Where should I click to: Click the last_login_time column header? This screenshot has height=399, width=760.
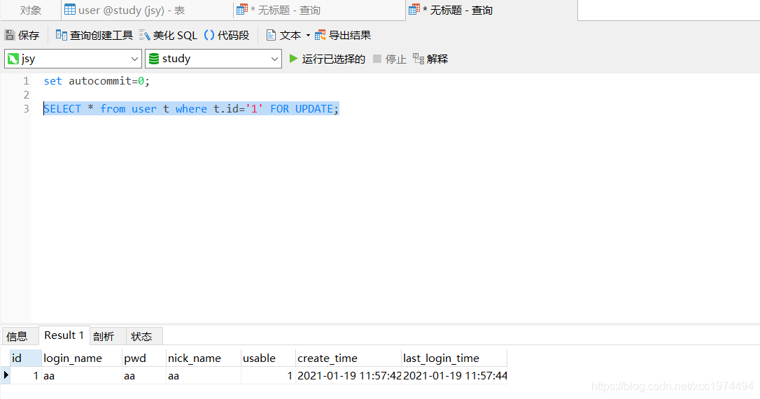pos(454,358)
